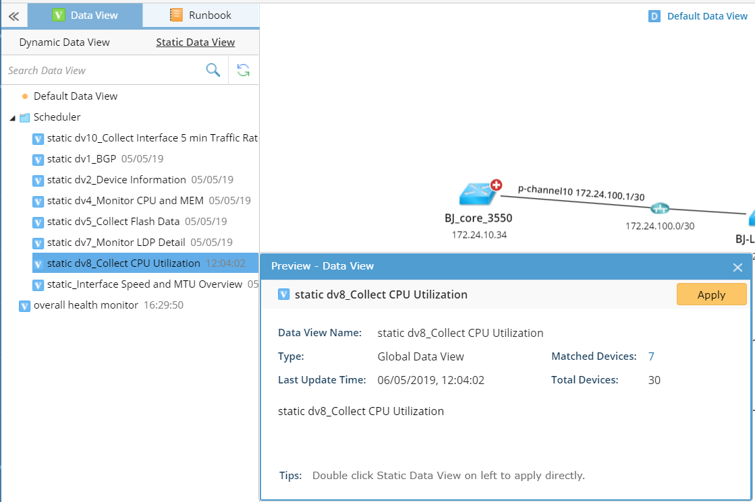
Task: Click the V icon beside dv7_Monitor LDP Detail
Action: point(38,243)
